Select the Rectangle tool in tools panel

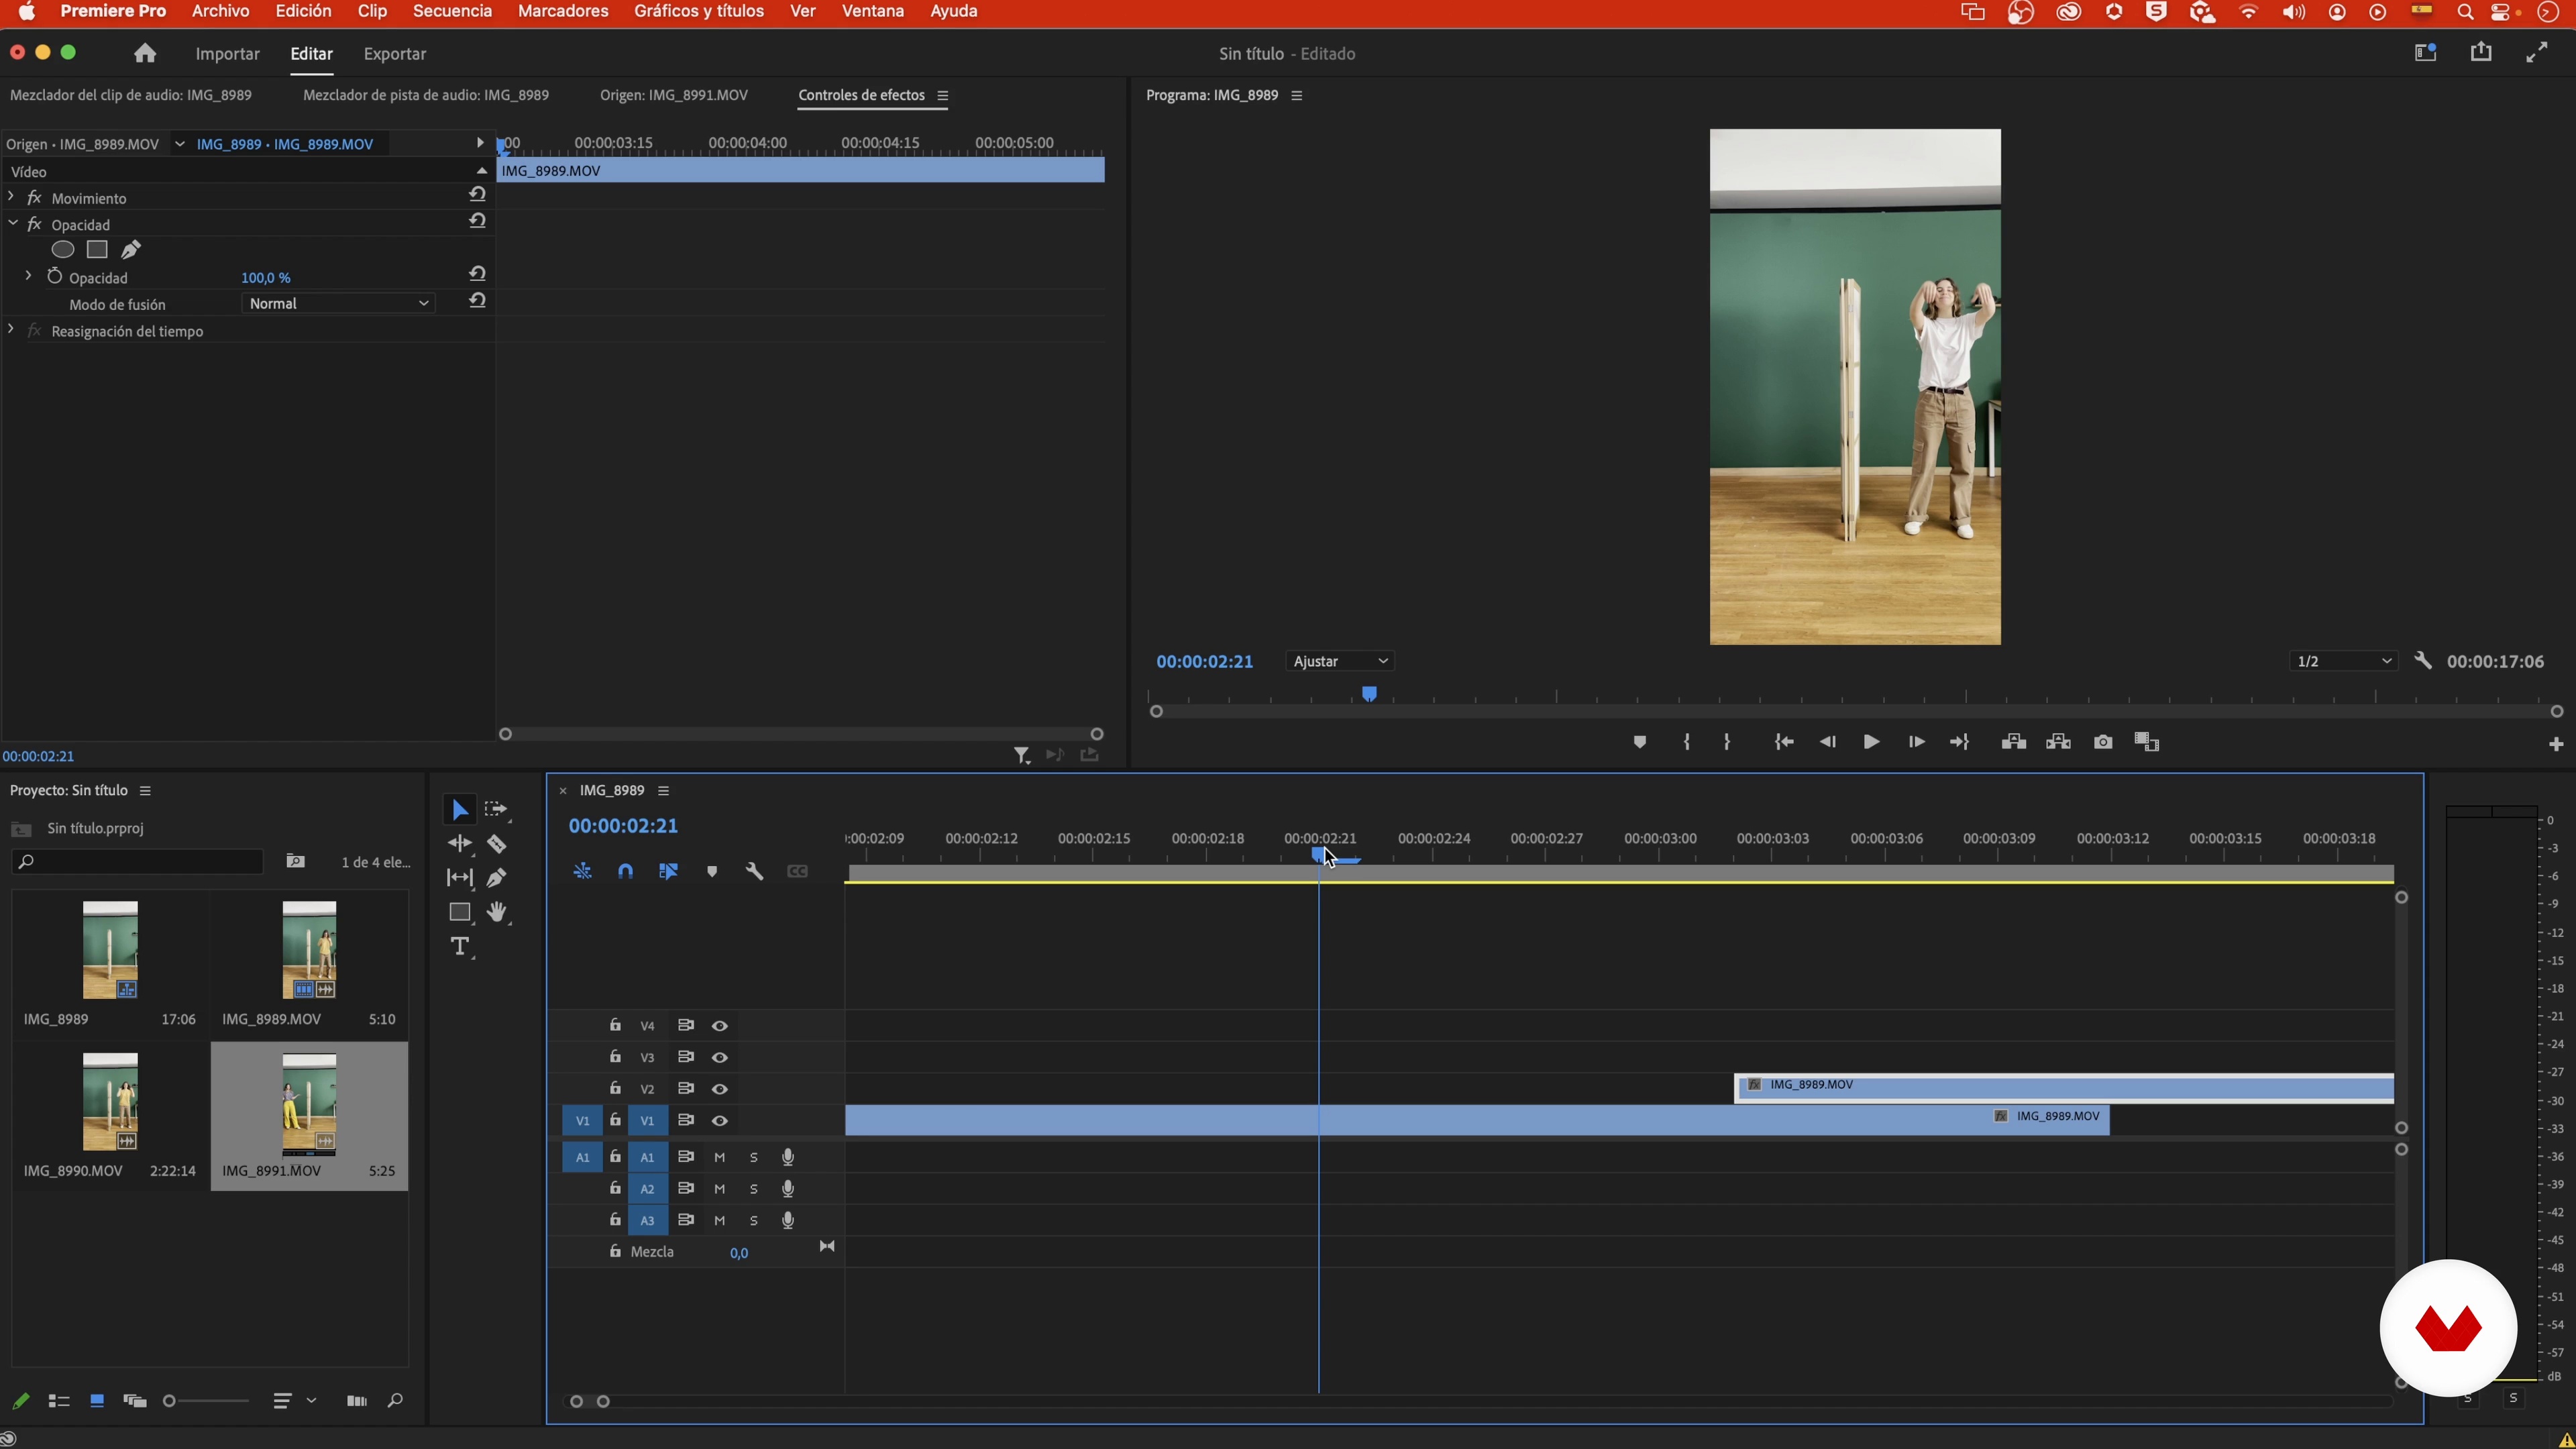pyautogui.click(x=459, y=912)
